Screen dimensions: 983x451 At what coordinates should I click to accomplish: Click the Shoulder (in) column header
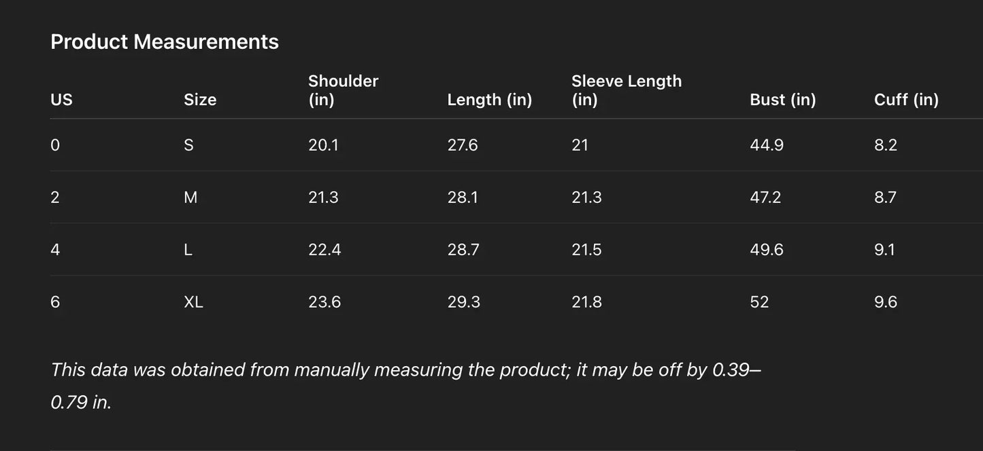[x=343, y=90]
